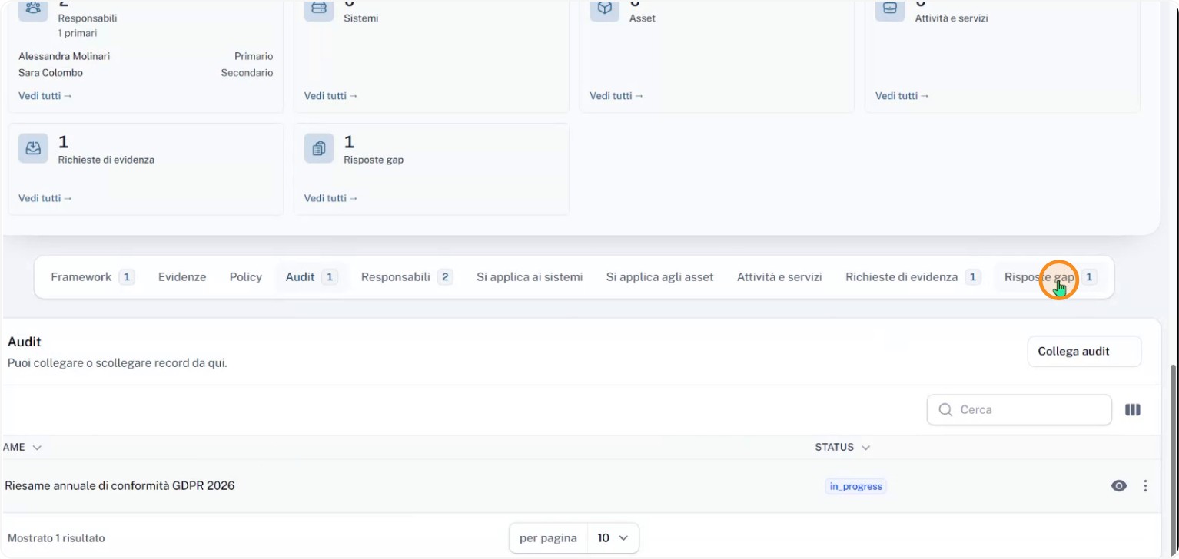Click Vedi tutti under Sistemi
The image size is (1179, 559).
point(331,96)
